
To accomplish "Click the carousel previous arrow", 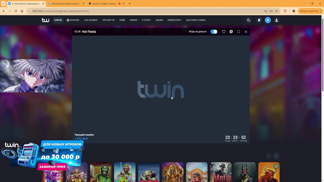I will [x=269, y=156].
